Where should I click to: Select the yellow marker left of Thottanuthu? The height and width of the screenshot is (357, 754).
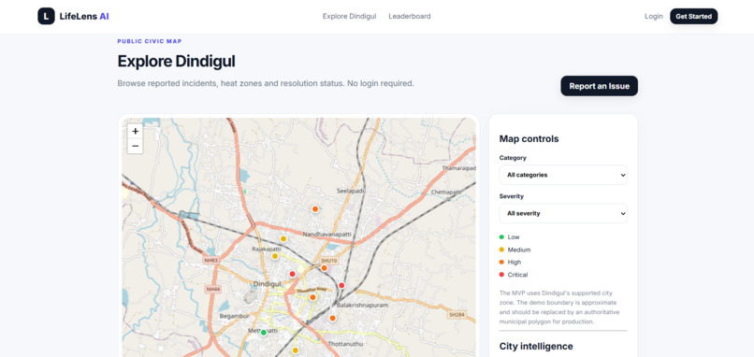click(x=296, y=350)
